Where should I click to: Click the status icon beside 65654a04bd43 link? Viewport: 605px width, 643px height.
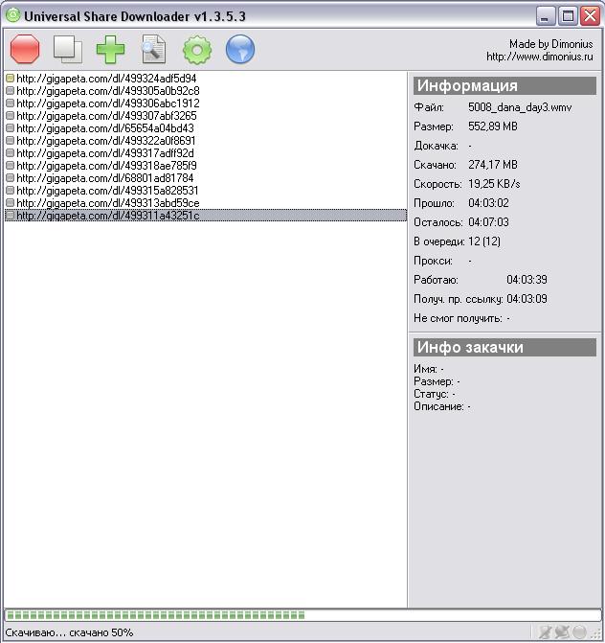click(x=11, y=128)
